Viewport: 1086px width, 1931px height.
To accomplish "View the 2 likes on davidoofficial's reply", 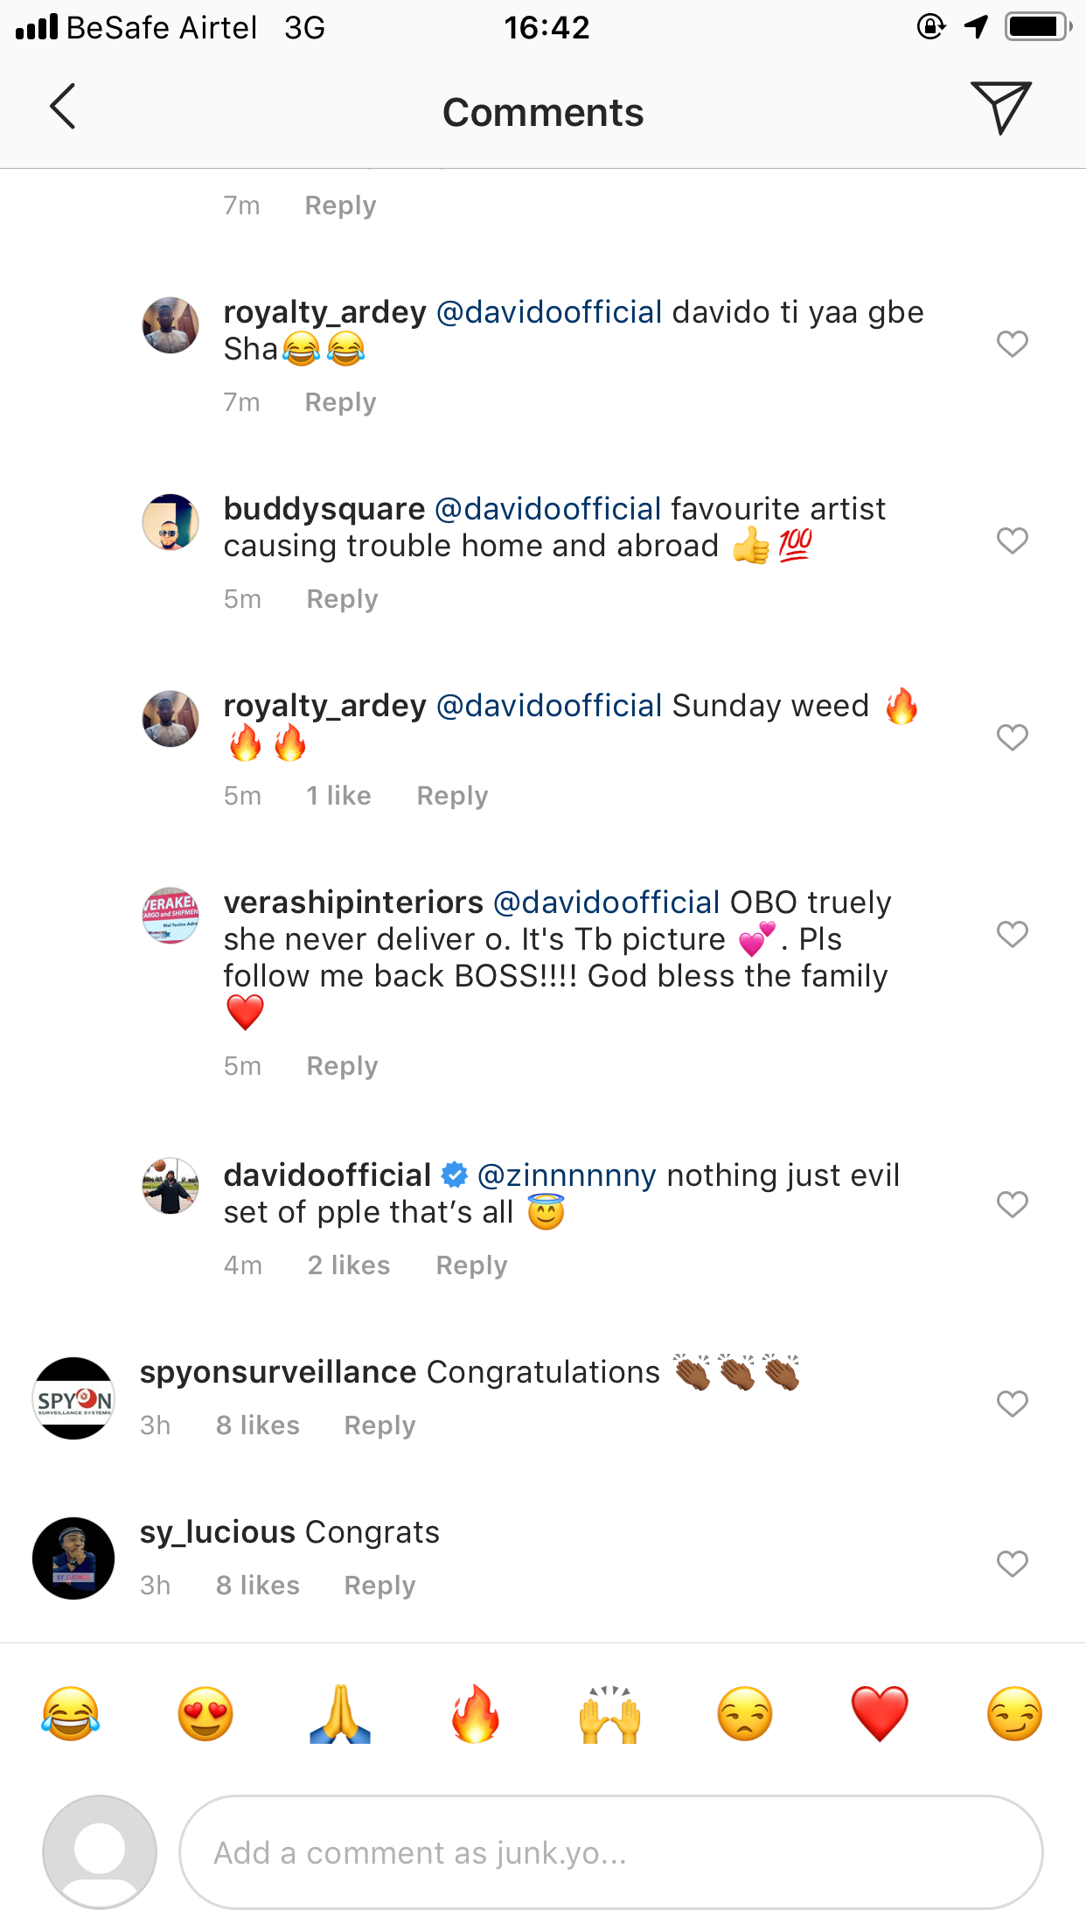I will tap(349, 1265).
